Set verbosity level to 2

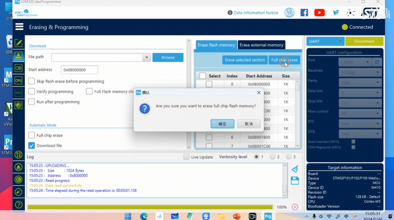tap(272, 157)
